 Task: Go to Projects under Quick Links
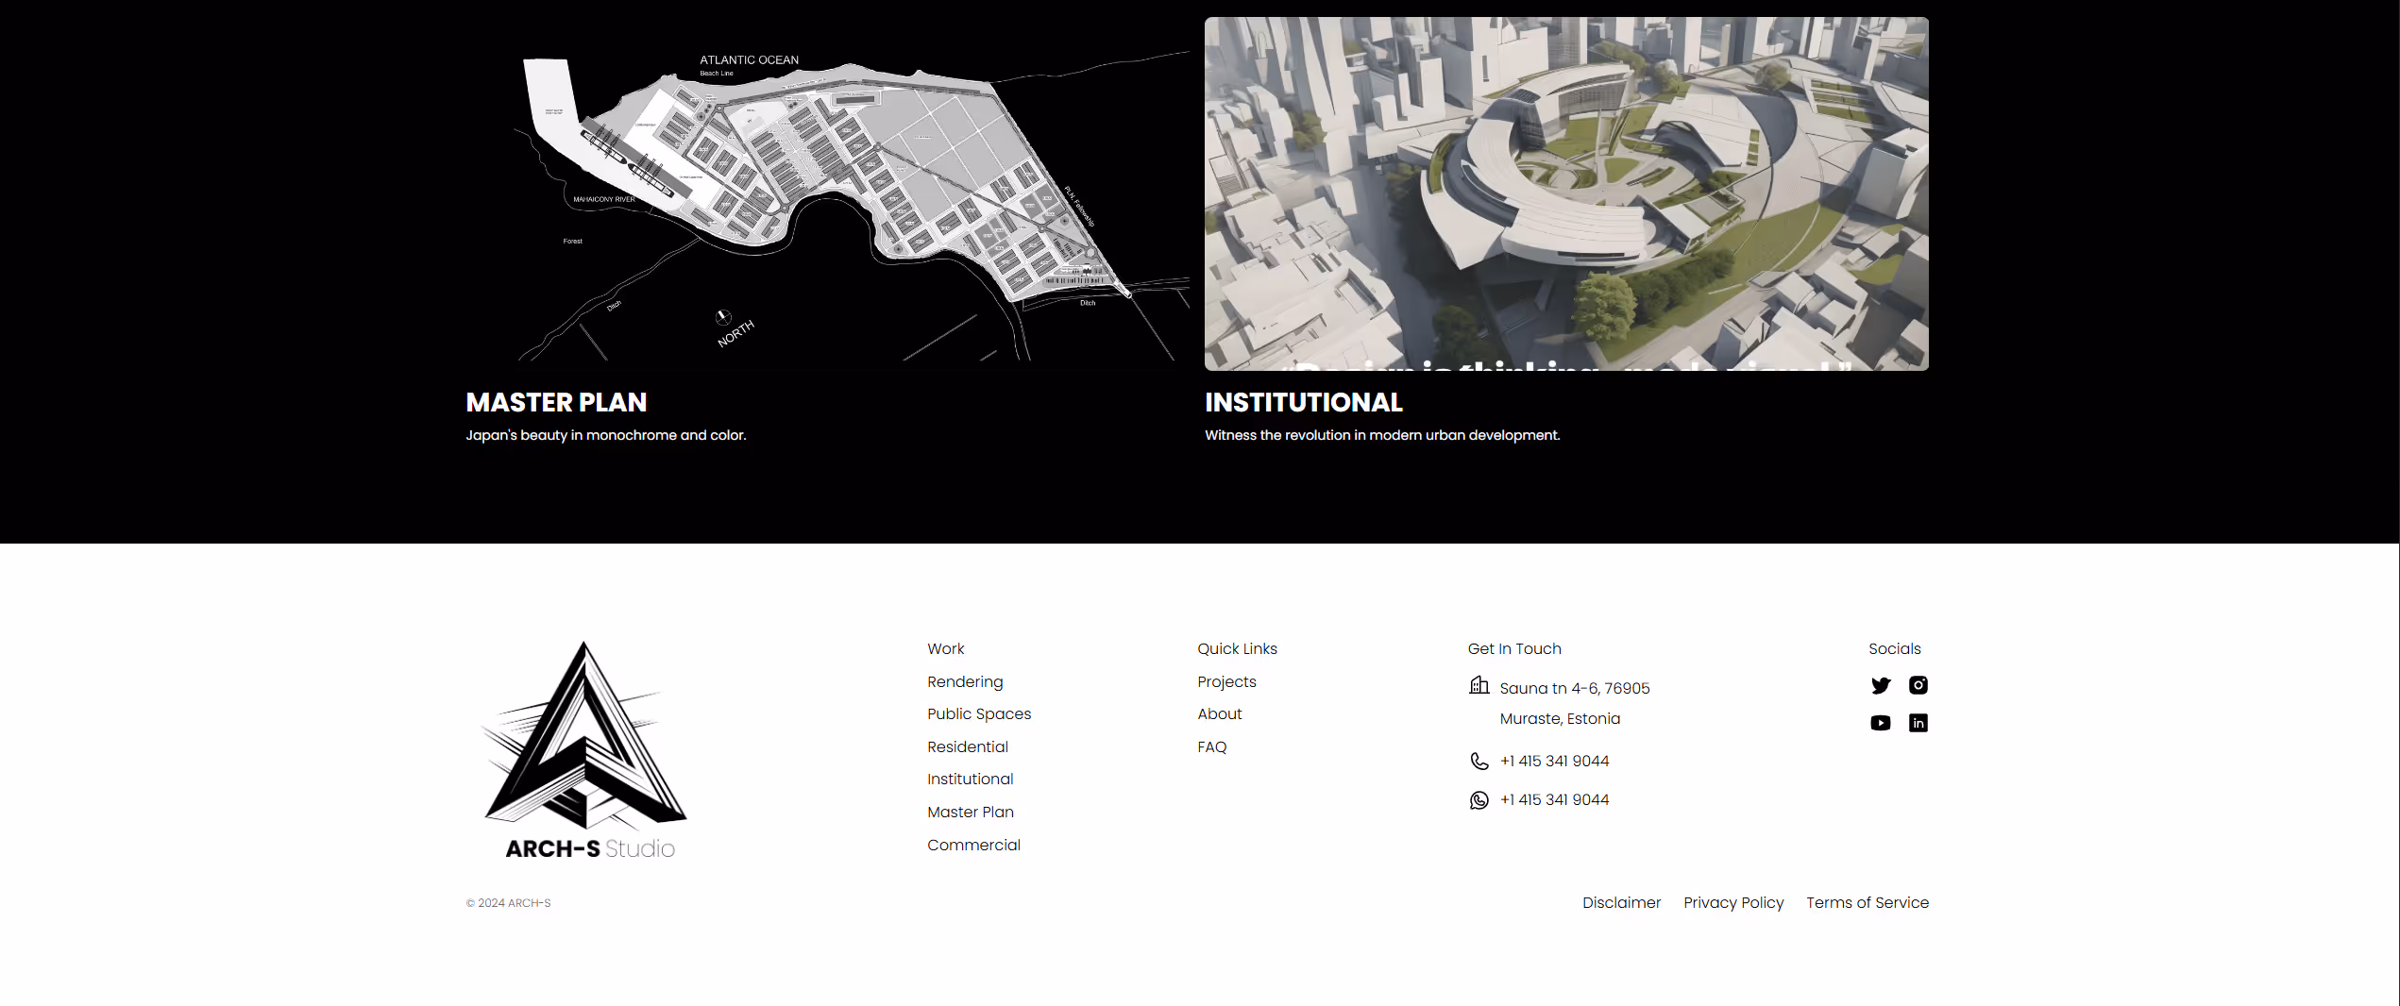(x=1226, y=682)
